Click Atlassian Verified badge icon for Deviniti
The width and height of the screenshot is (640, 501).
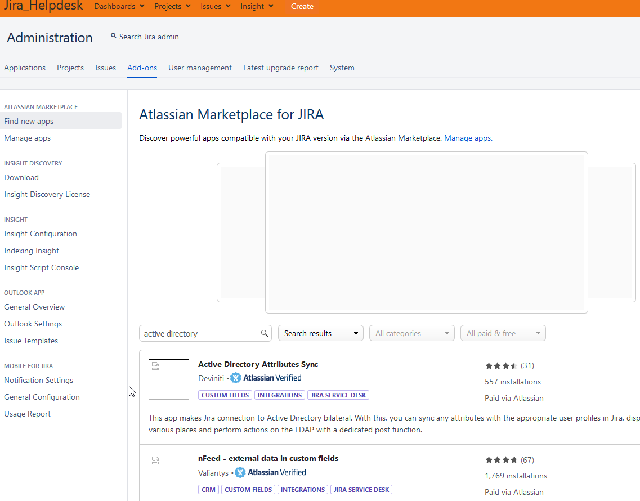(235, 378)
